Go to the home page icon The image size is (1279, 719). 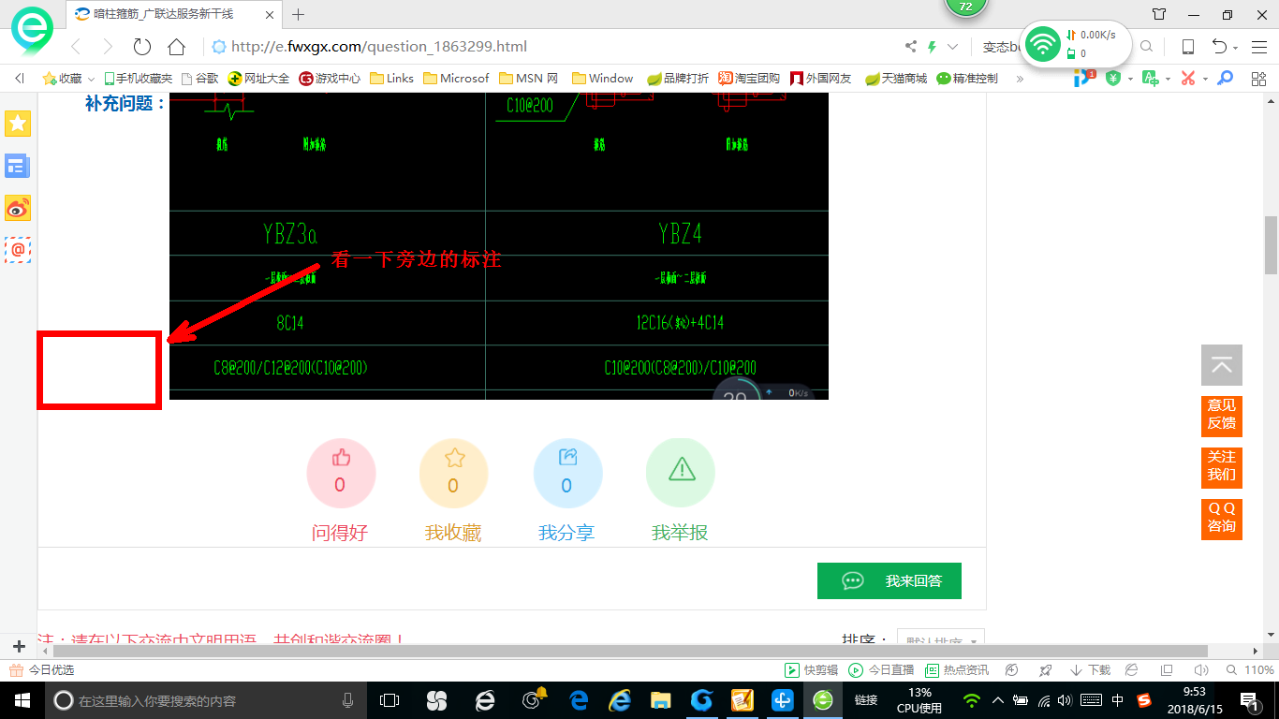pyautogui.click(x=176, y=47)
